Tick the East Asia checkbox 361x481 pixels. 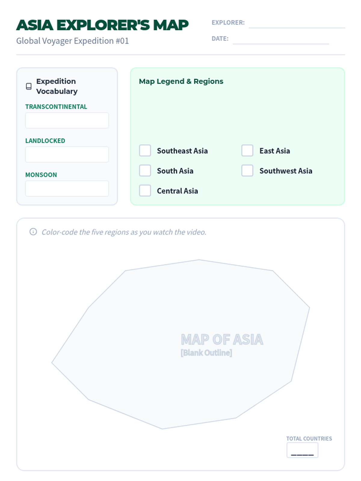click(247, 151)
